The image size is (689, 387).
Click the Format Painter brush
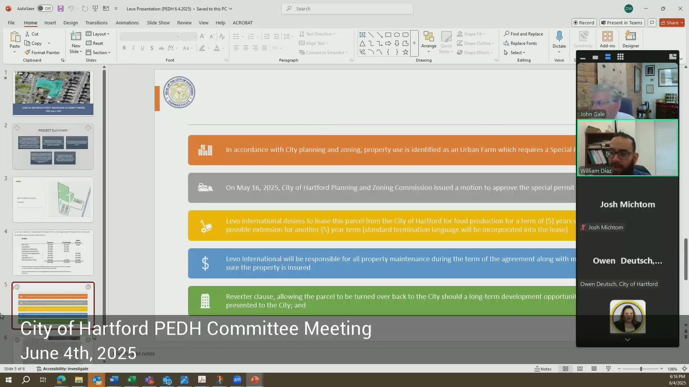pos(27,52)
